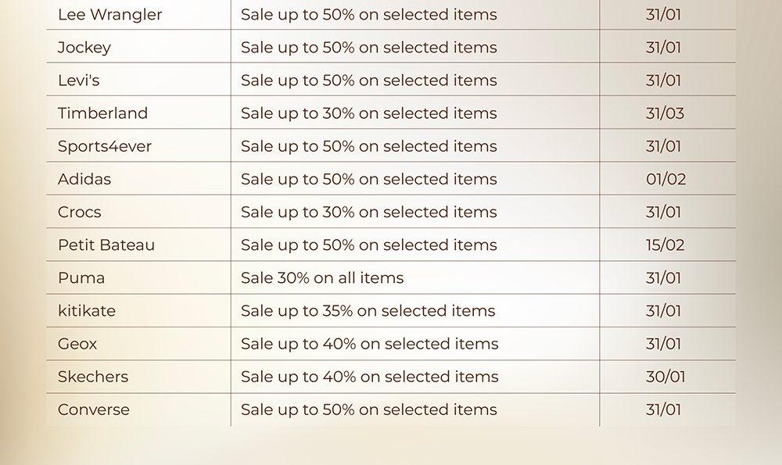Click the Sports4ever brand name
782x465 pixels.
tap(105, 146)
